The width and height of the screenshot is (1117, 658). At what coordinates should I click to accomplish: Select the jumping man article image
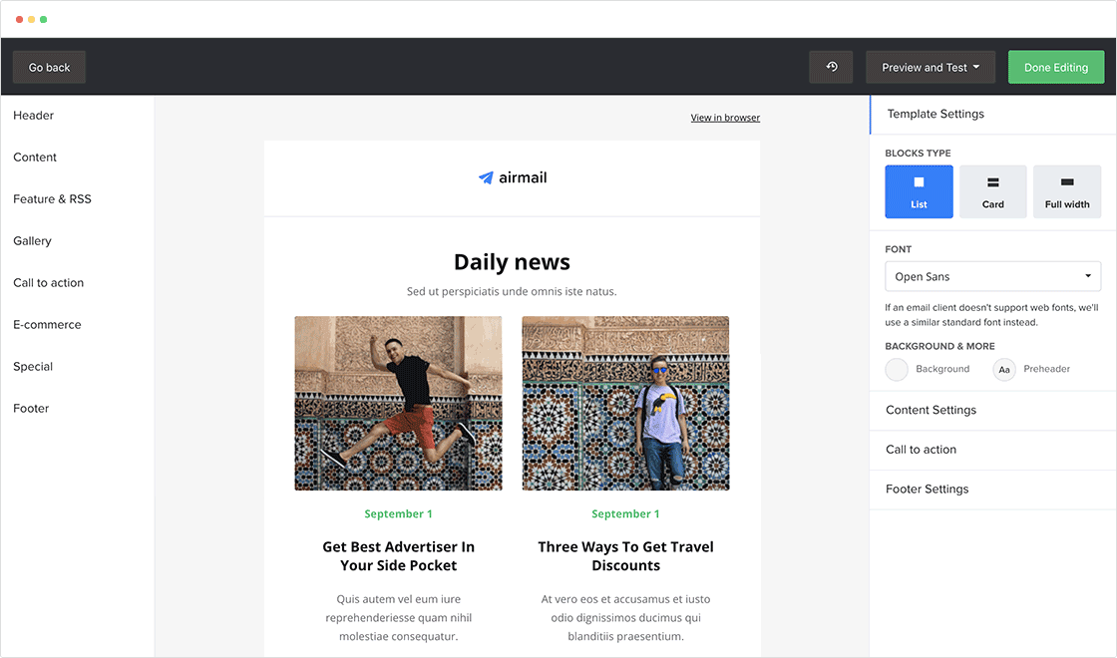coord(398,403)
